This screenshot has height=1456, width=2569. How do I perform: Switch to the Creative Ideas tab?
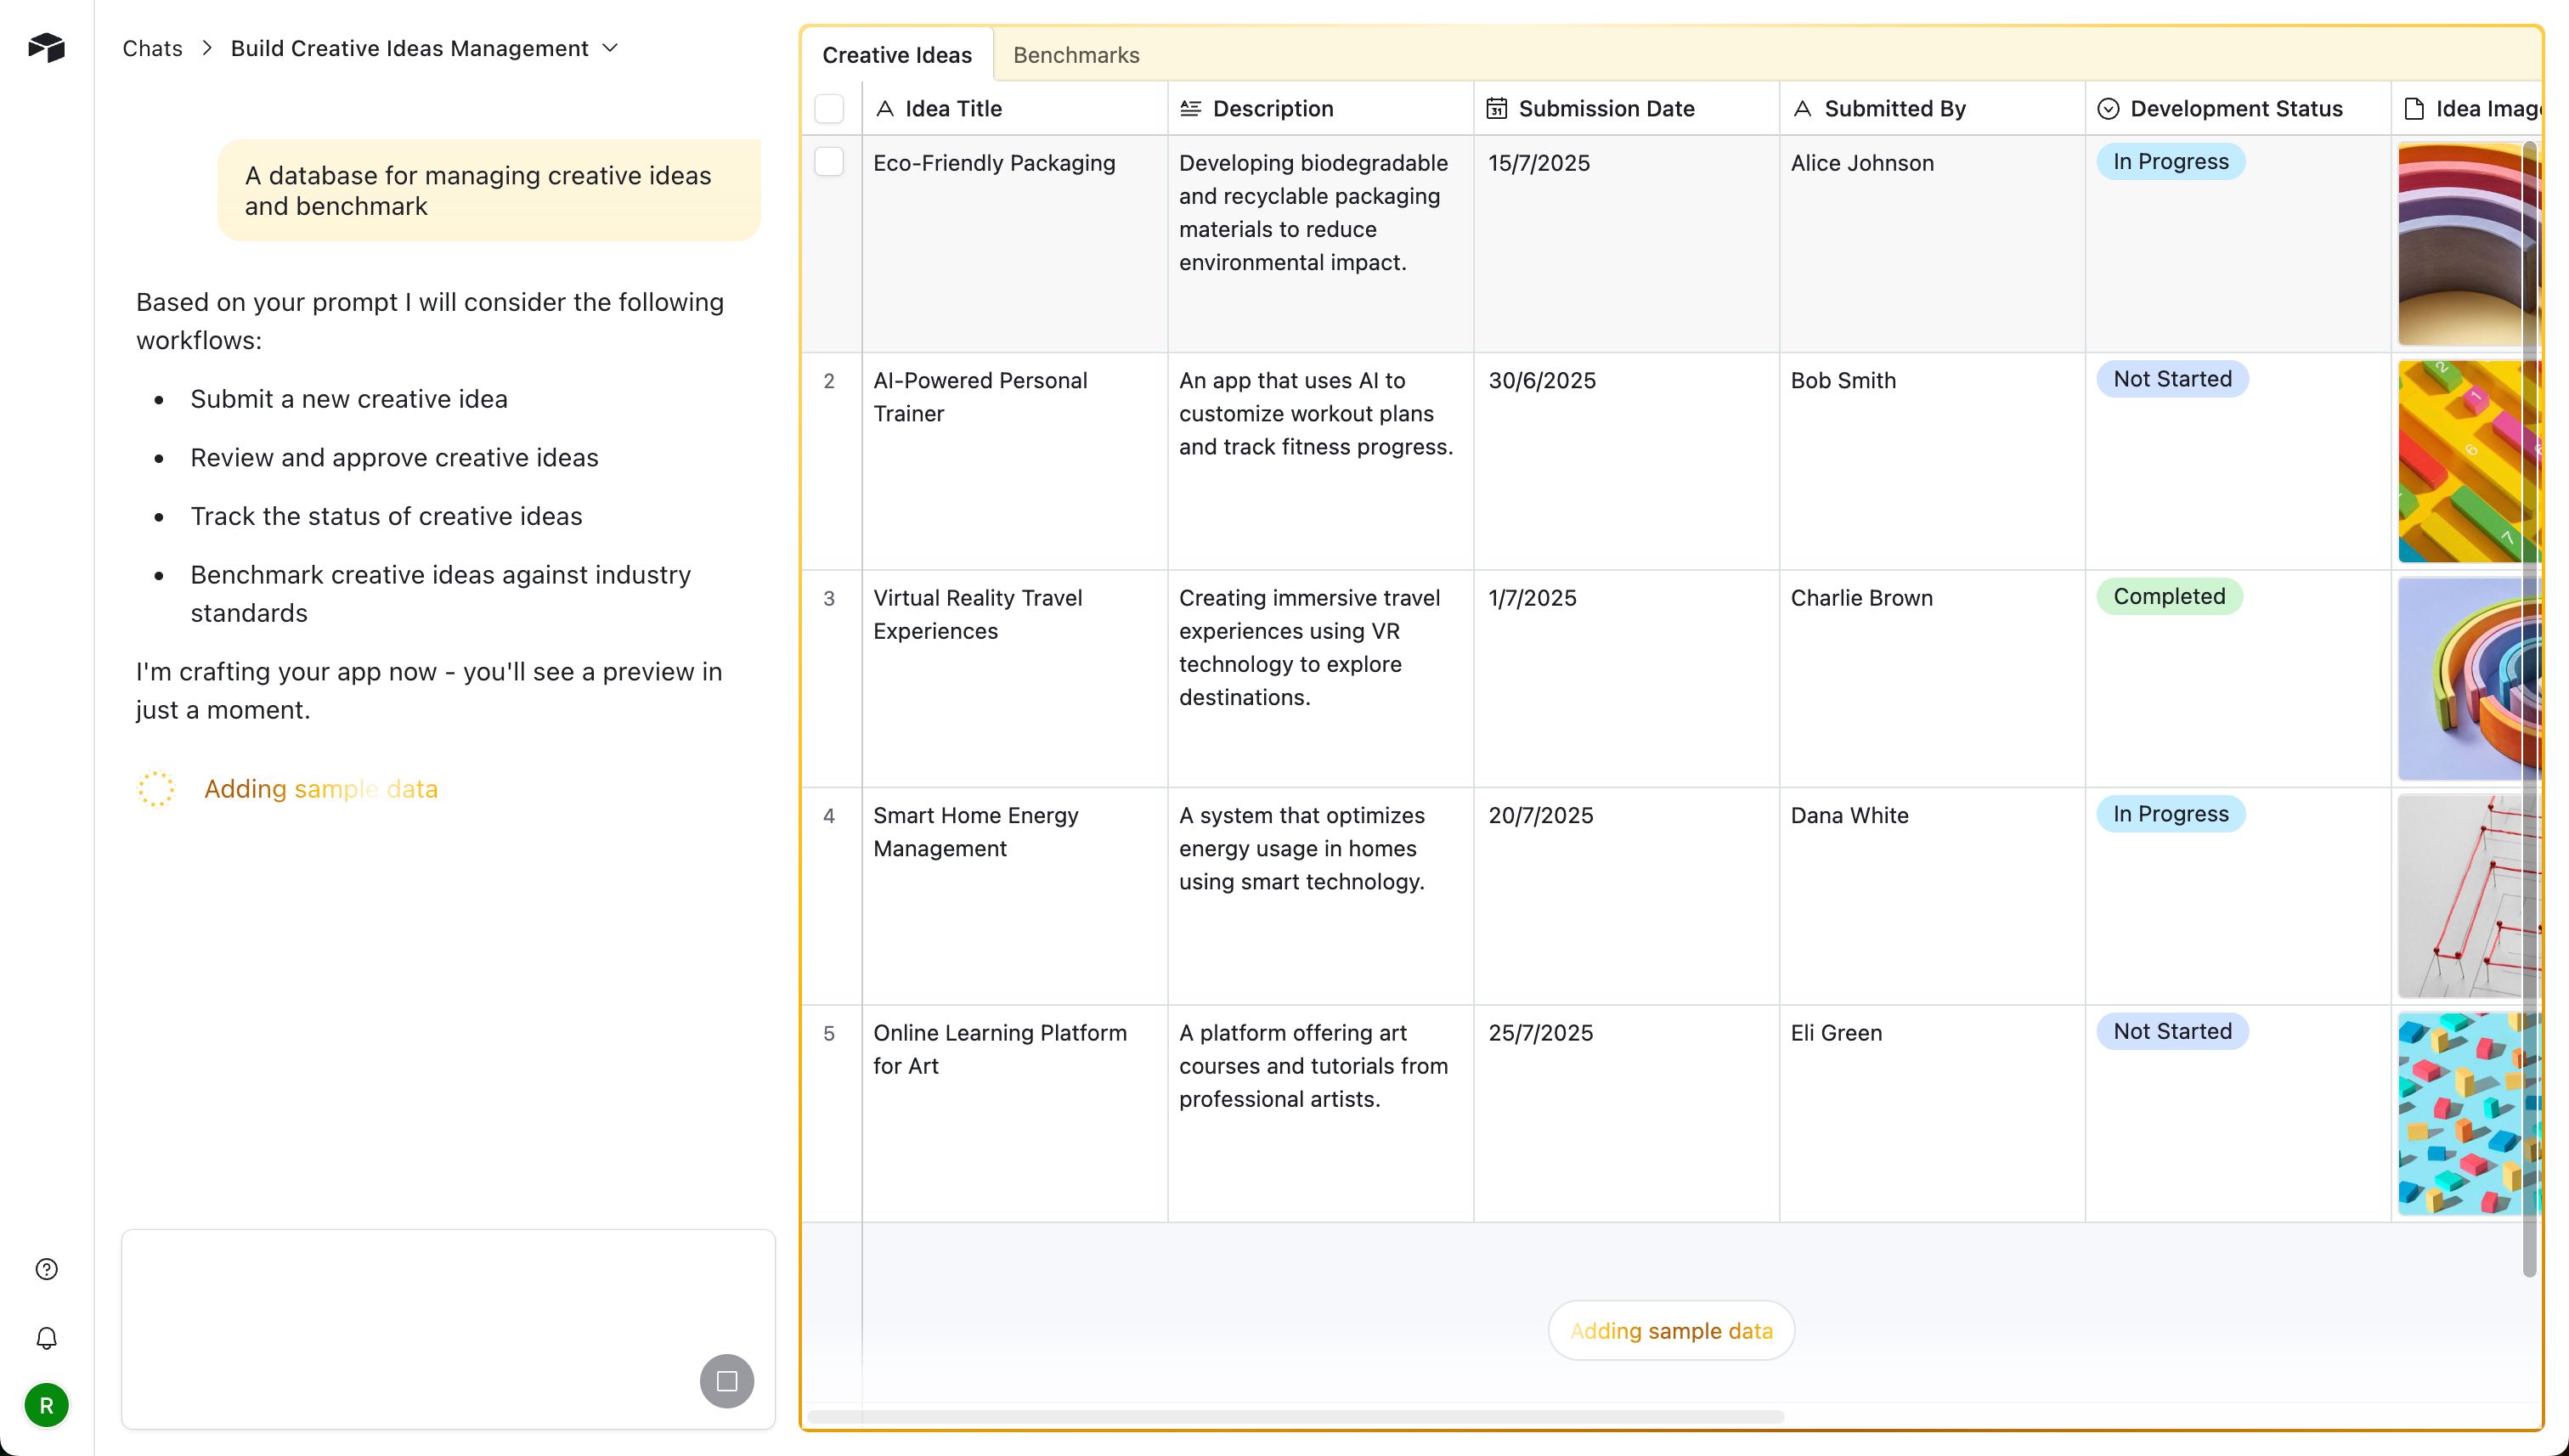pos(897,55)
